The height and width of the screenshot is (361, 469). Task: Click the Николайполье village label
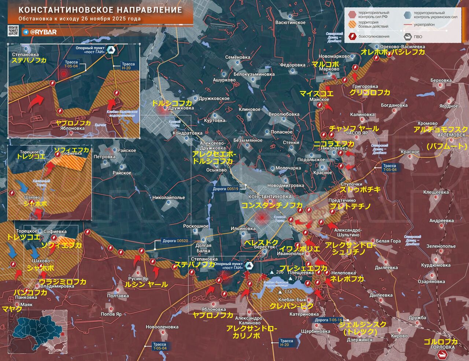169,197
